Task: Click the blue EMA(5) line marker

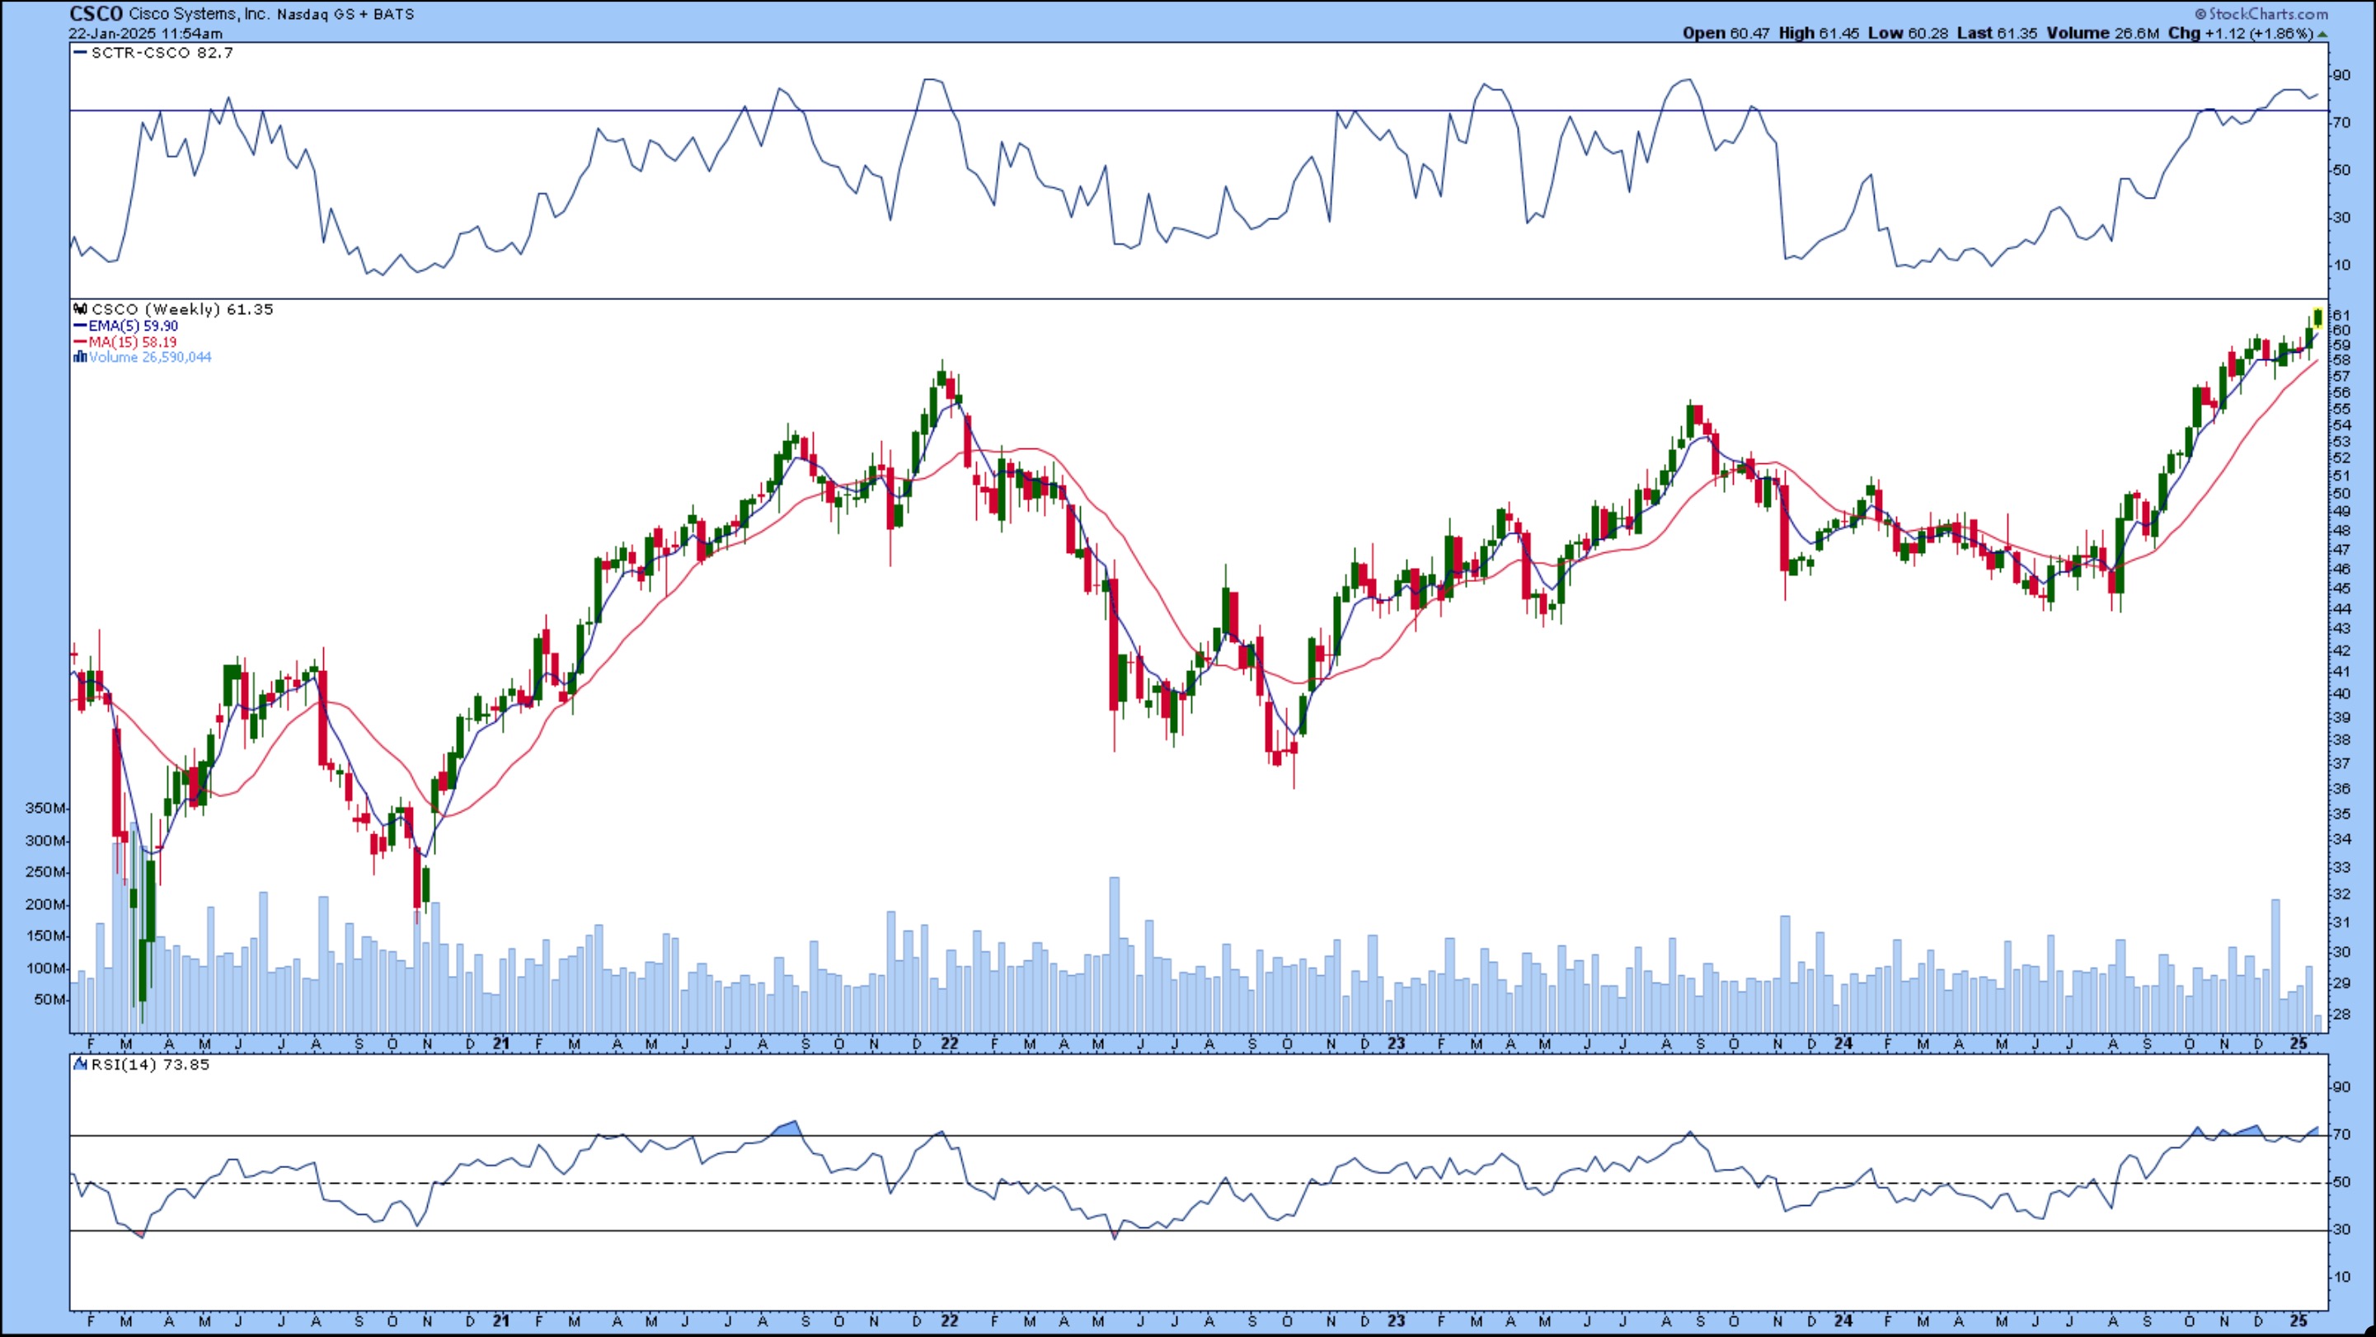Action: tap(80, 326)
